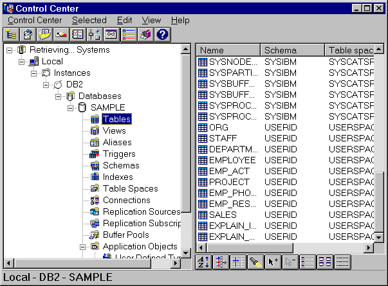Click the Filter icon in bottom toolbar
Image resolution: width=388 pixels, height=286 pixels.
pos(222,262)
